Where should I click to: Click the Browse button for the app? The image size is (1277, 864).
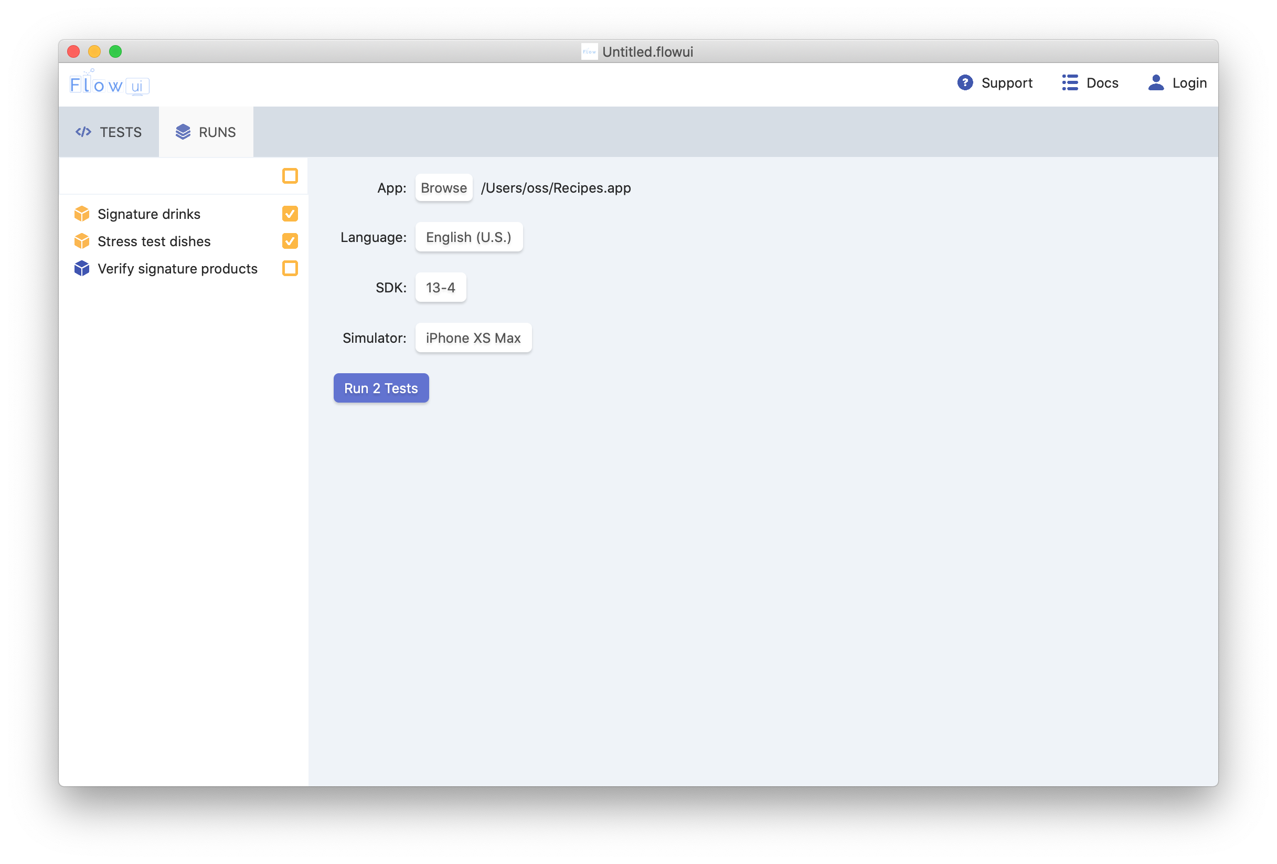coord(443,188)
